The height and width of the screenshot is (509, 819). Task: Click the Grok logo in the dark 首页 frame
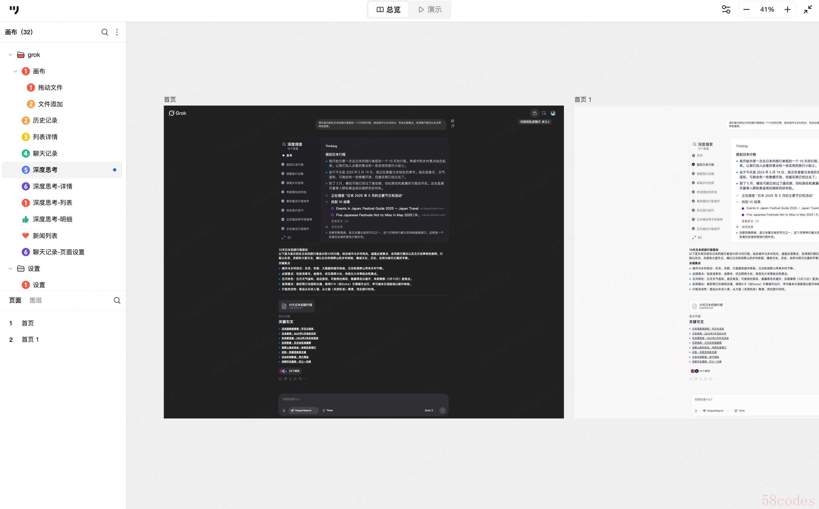tap(177, 113)
